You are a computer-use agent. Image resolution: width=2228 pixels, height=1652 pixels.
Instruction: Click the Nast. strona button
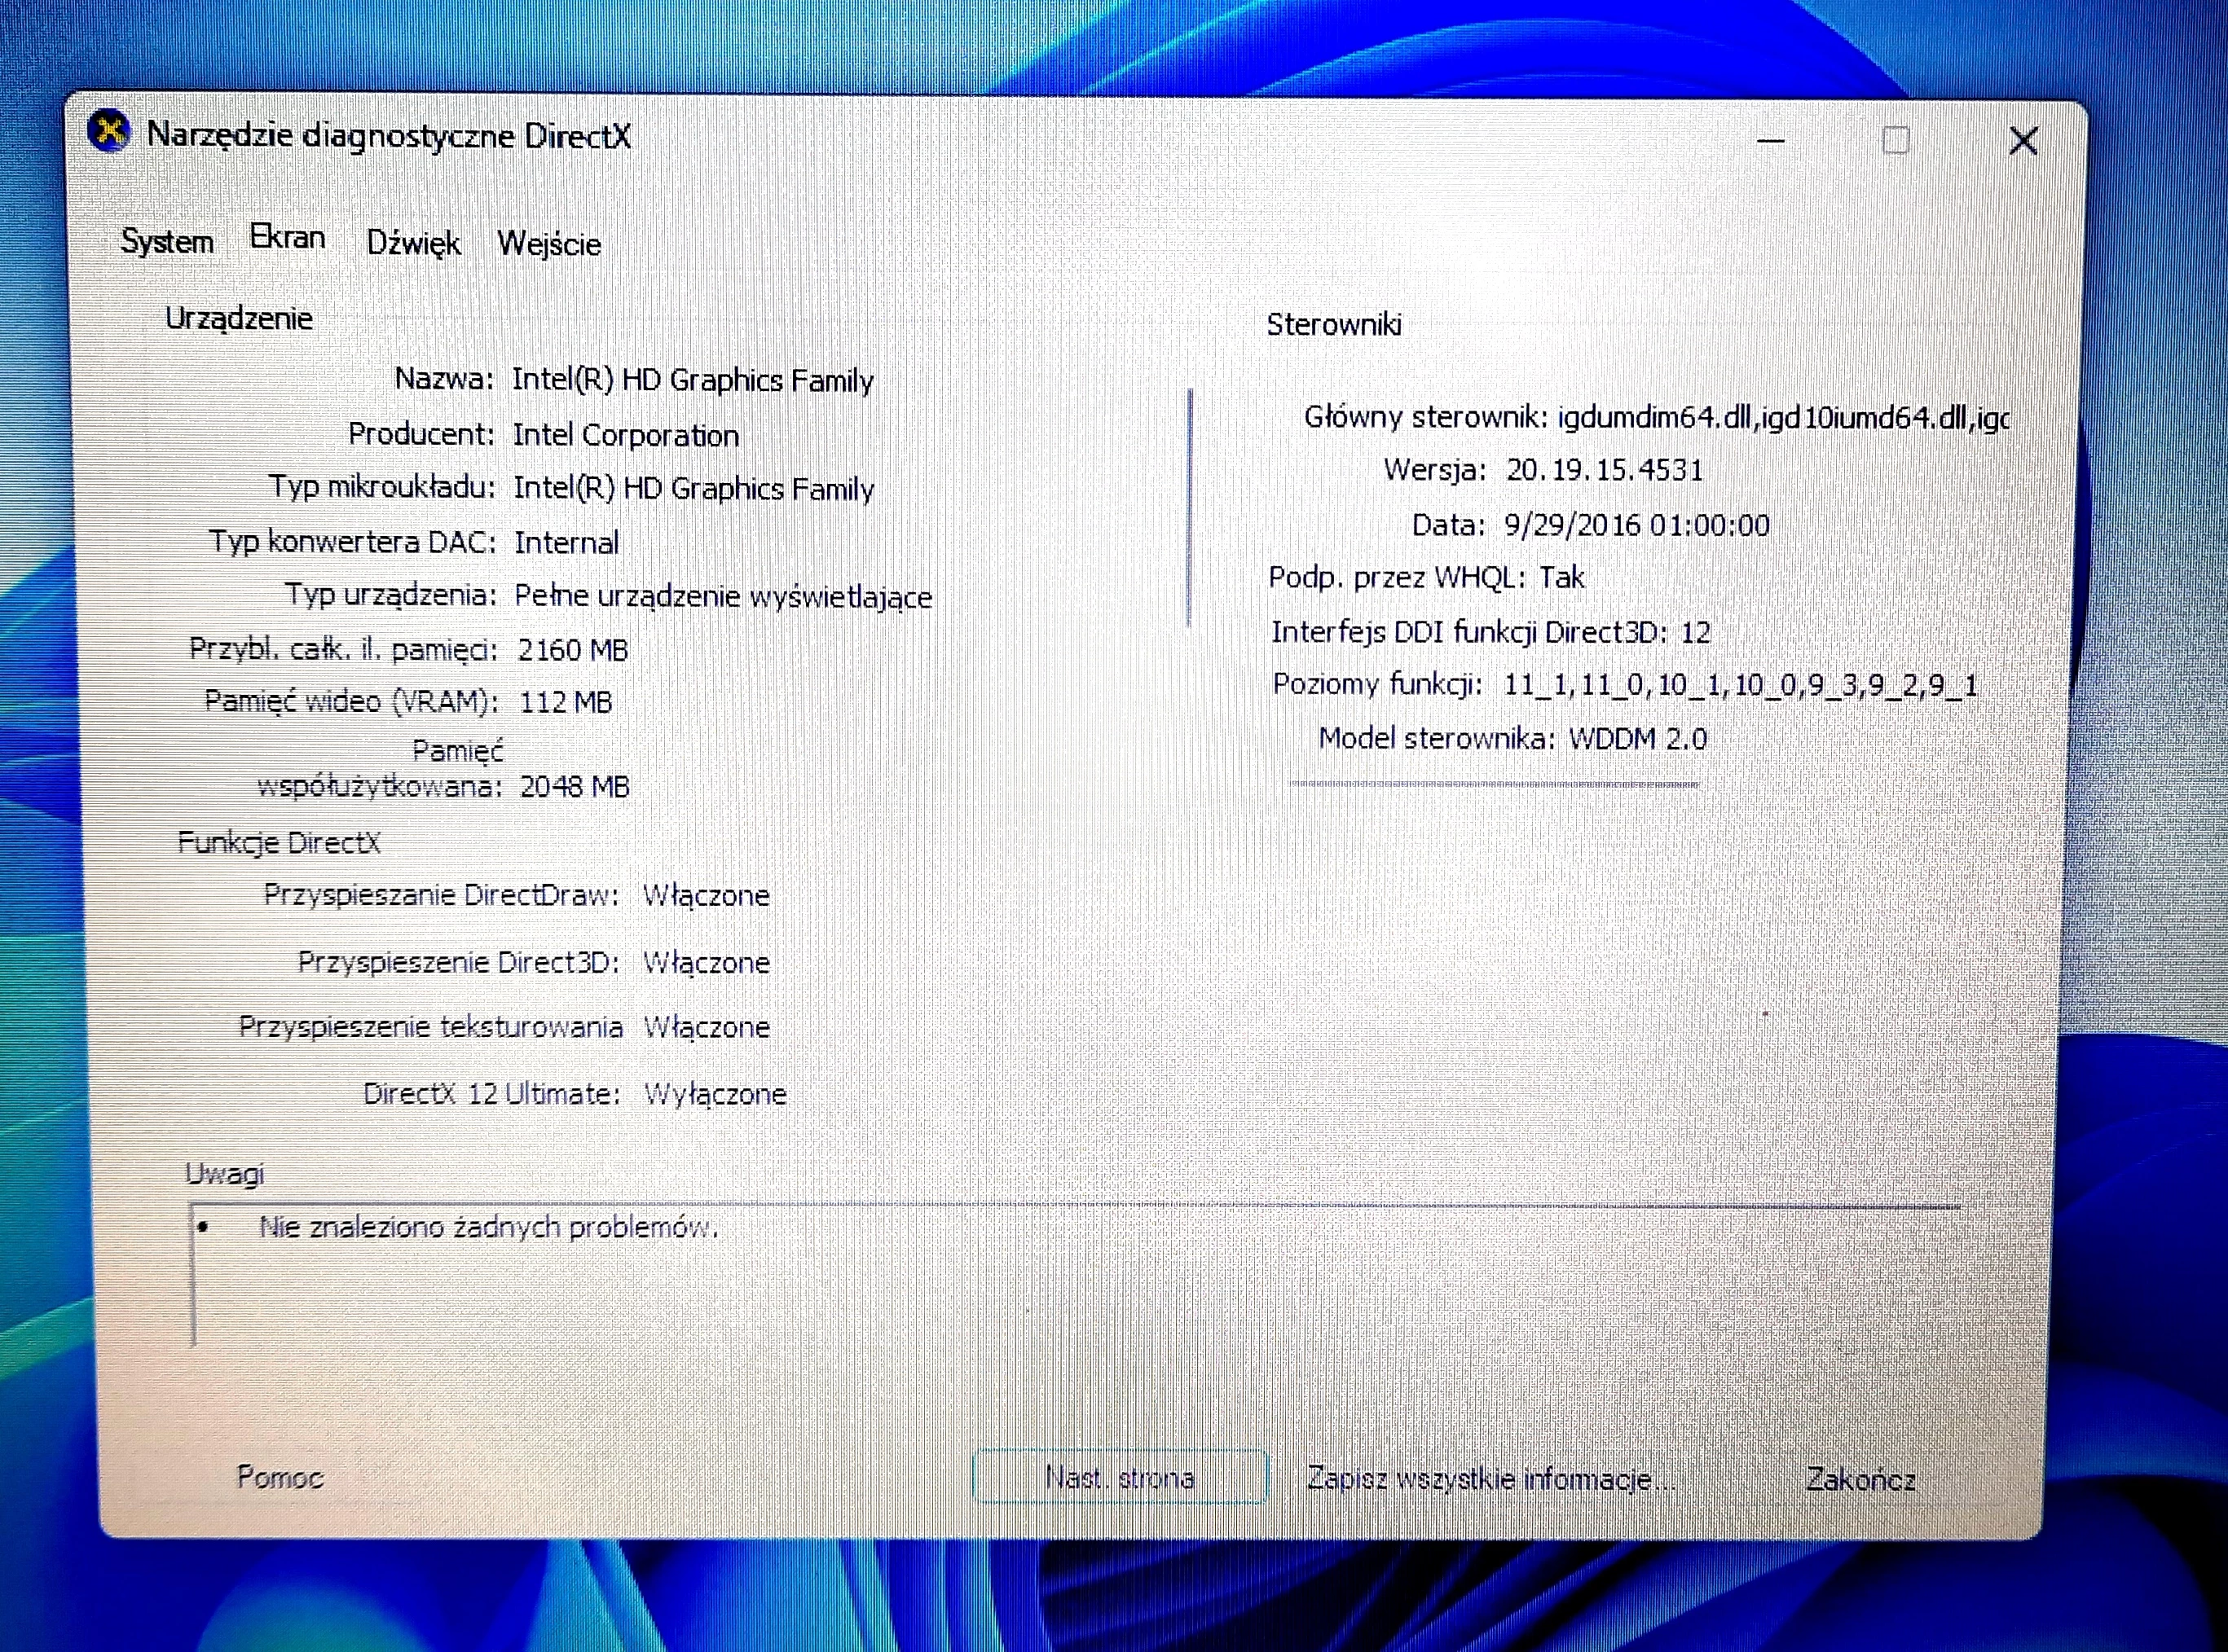click(1120, 1477)
